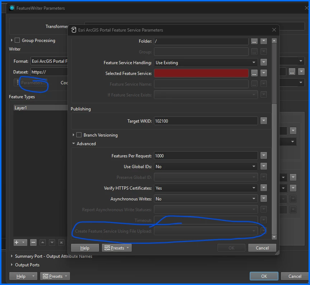Move feature type to top
The image size is (310, 285).
pyautogui.click(x=61, y=242)
